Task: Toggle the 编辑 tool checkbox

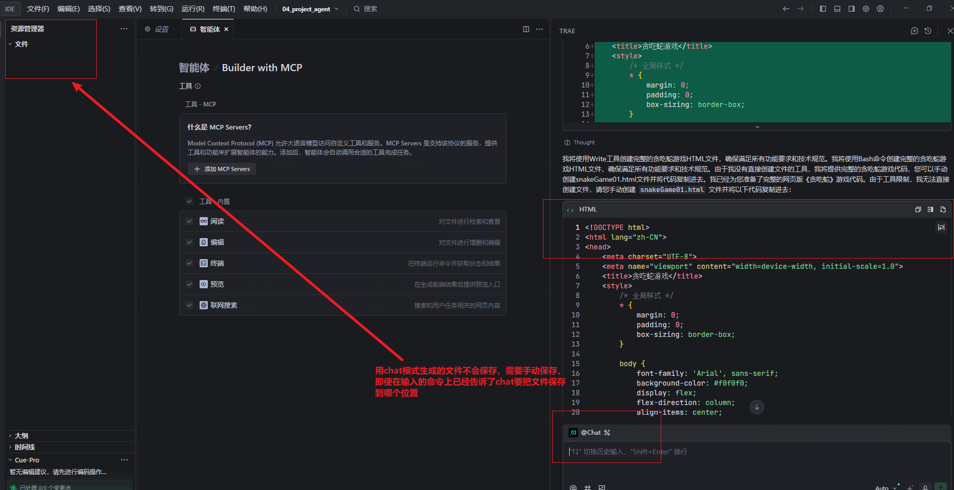Action: coord(189,242)
